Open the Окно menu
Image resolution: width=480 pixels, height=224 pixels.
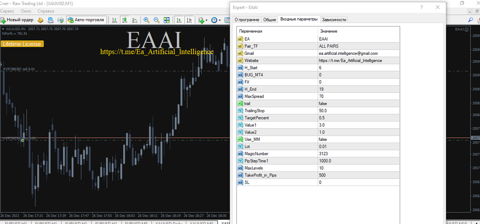(26, 11)
